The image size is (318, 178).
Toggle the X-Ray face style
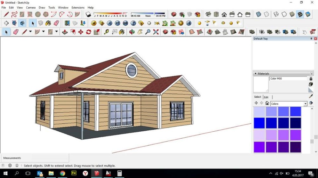click(x=259, y=14)
